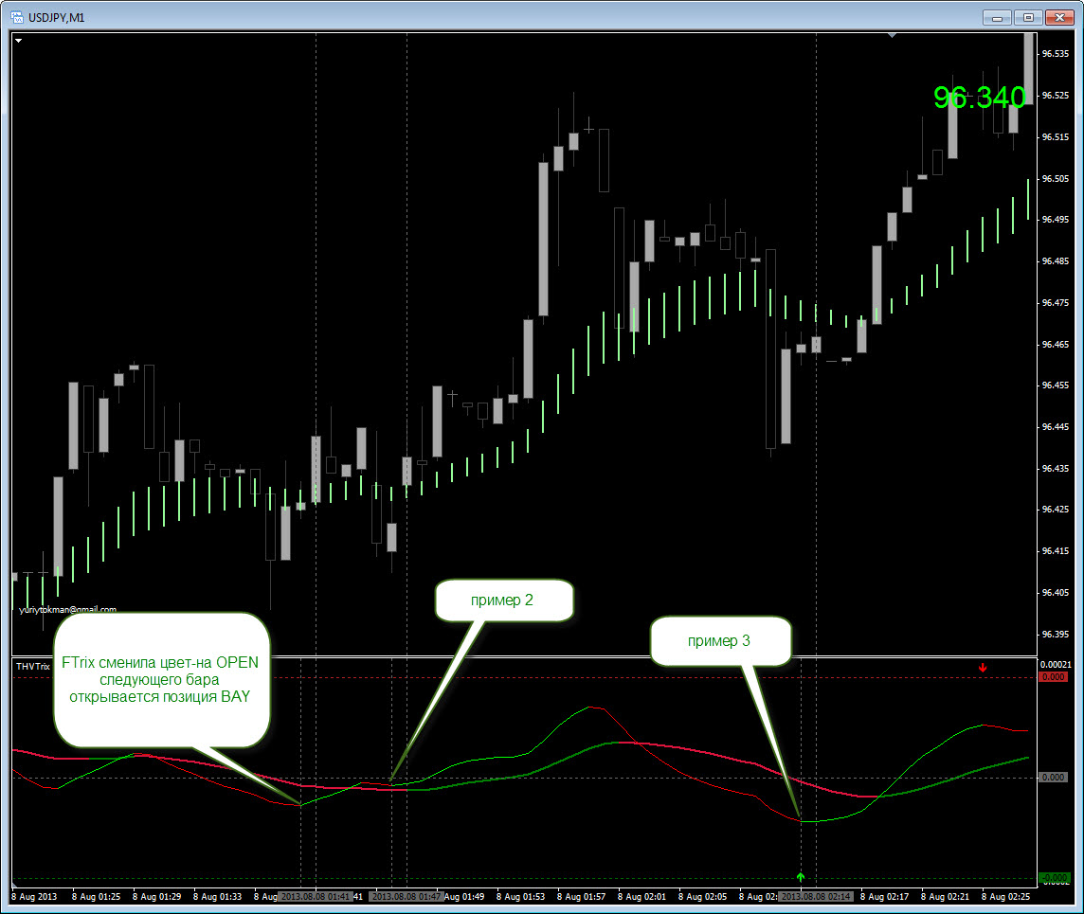Click the USDJPY,M1 window title text
Viewport: 1084px width, 914px height.
(x=57, y=18)
